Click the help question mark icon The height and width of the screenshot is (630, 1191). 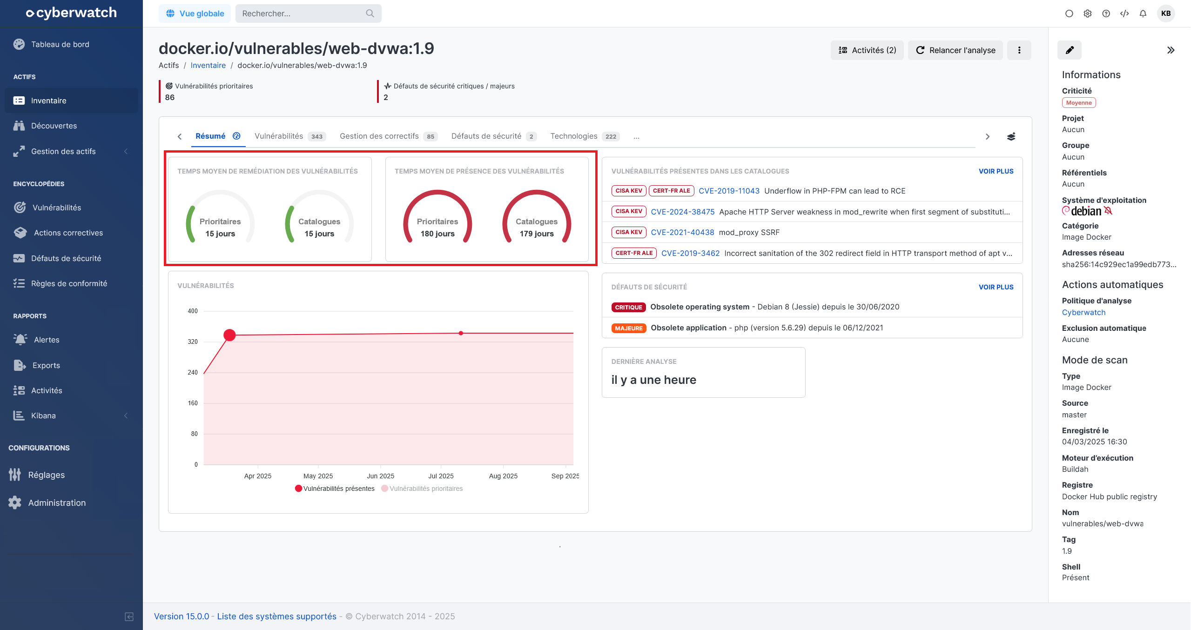(x=1106, y=13)
